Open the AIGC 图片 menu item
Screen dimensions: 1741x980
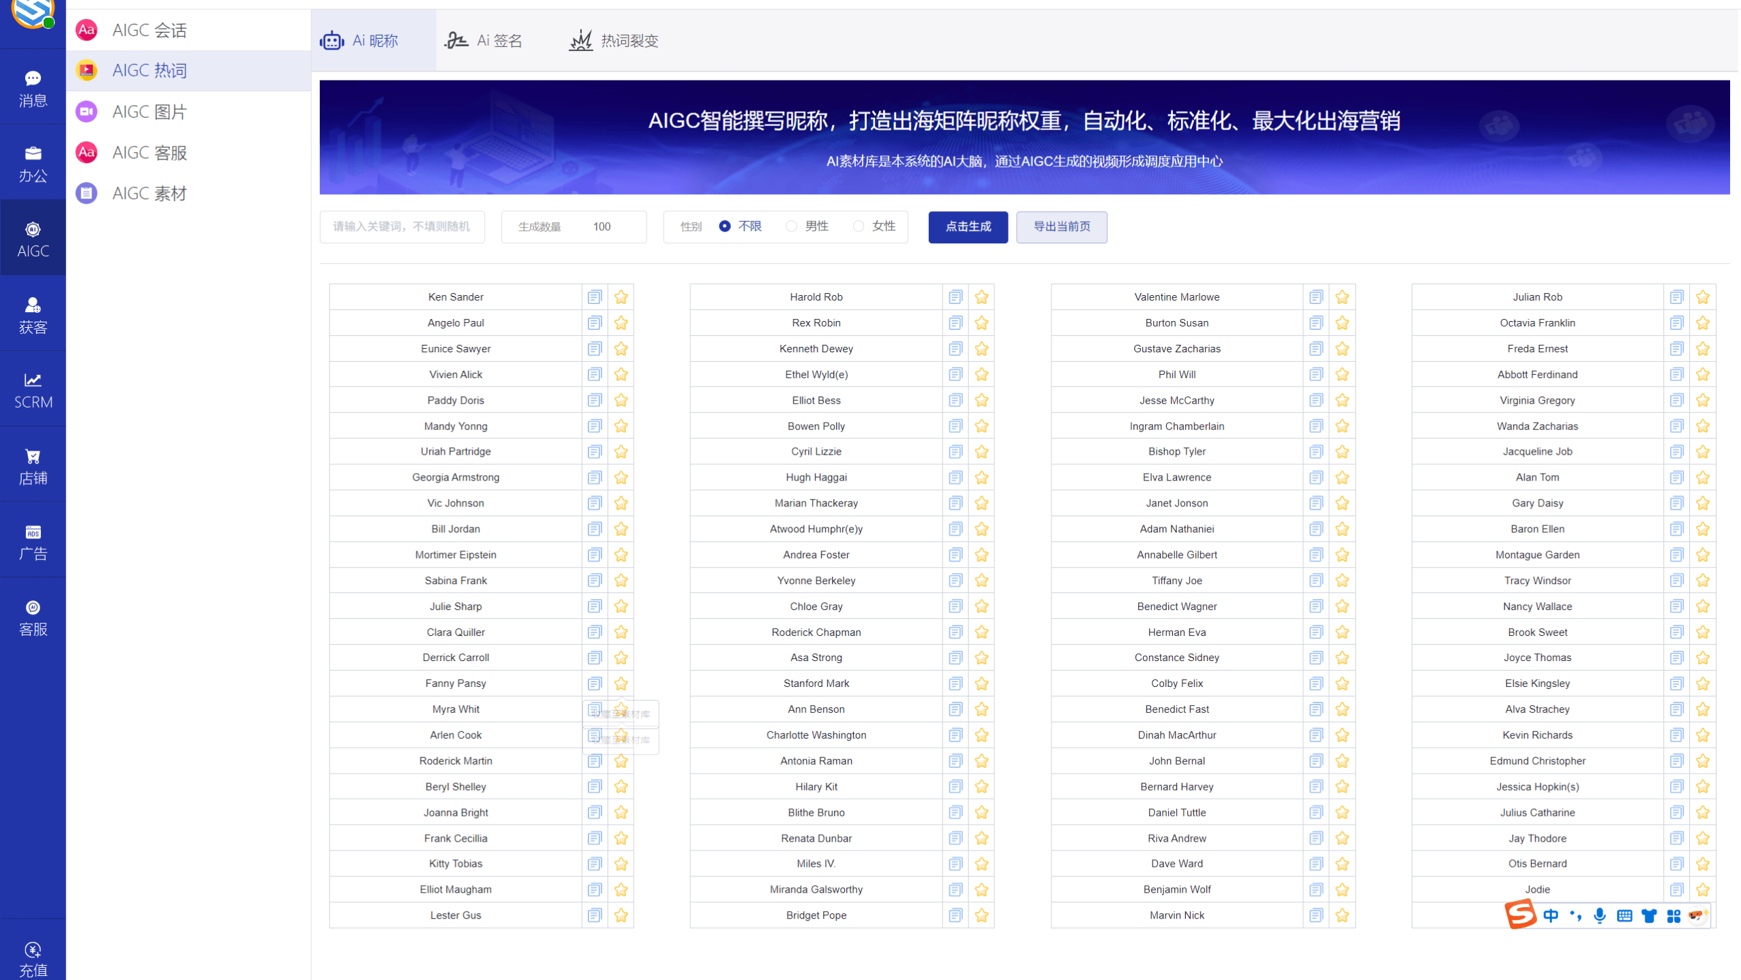(x=149, y=111)
